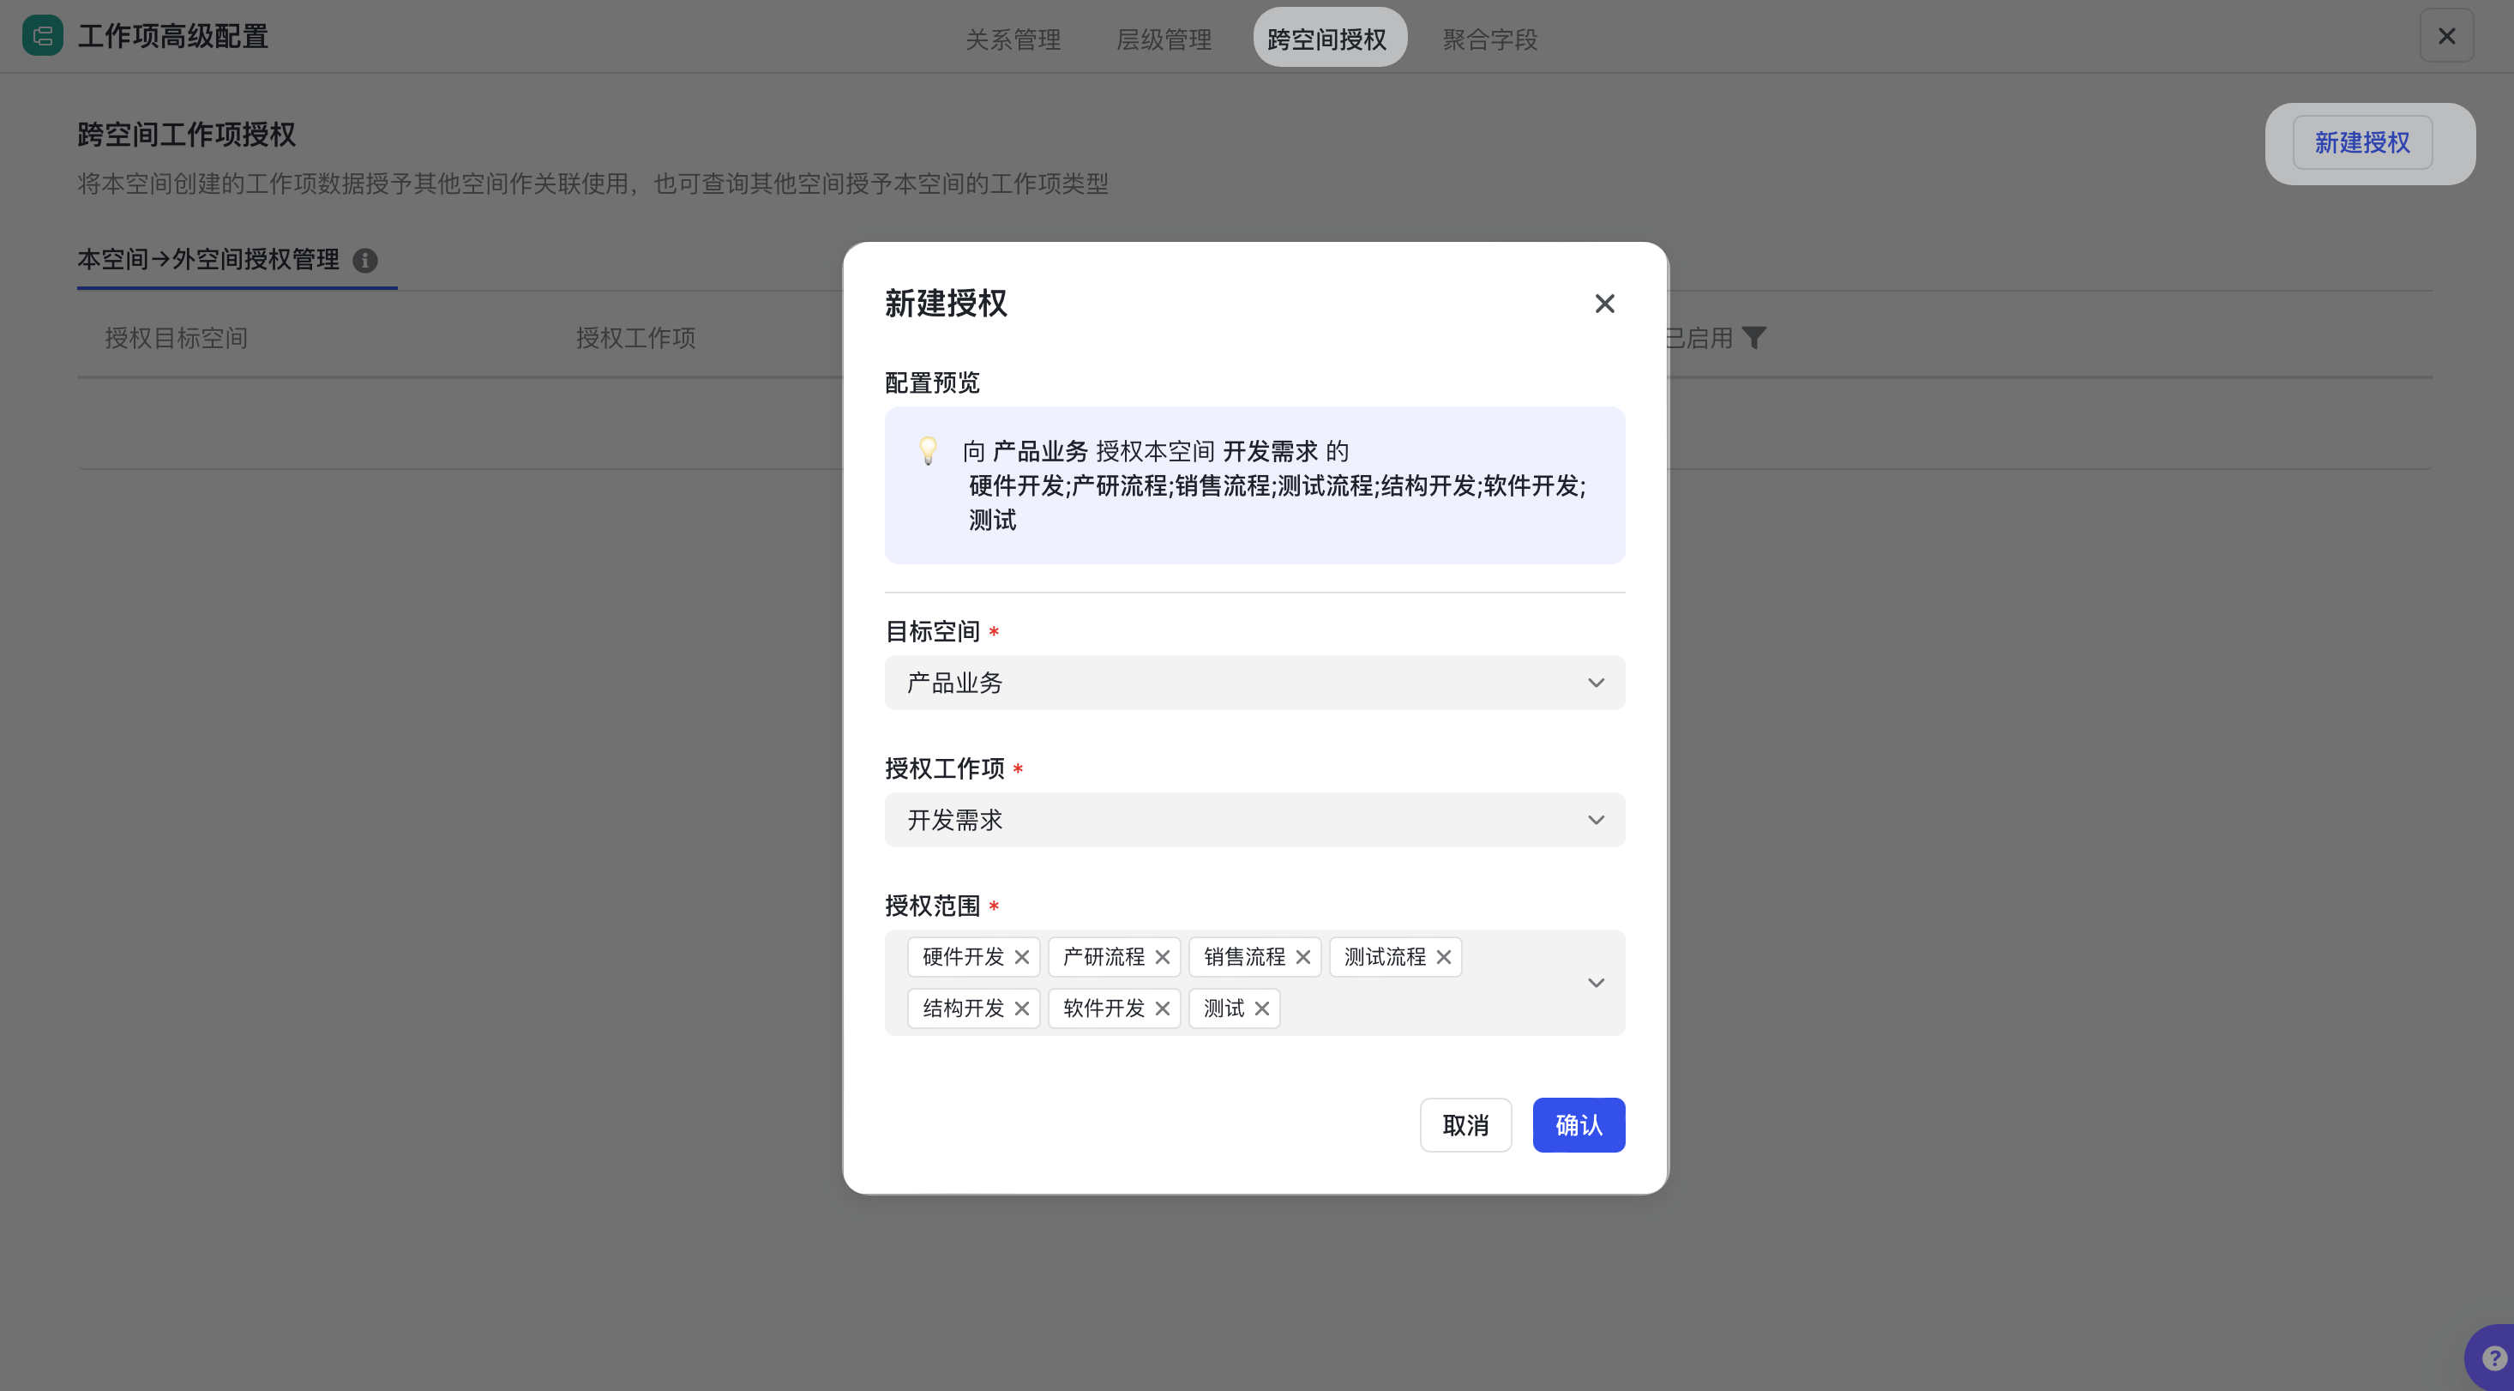Select the 硬件开发 tag text
2514x1391 pixels.
coord(963,956)
